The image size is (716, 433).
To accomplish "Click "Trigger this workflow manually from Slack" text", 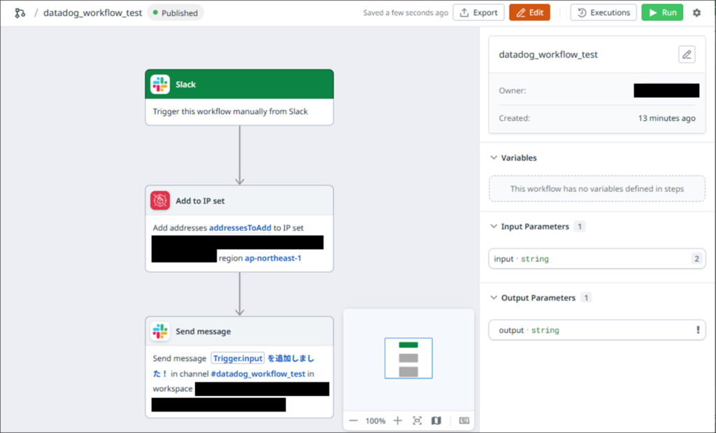I will (x=230, y=111).
